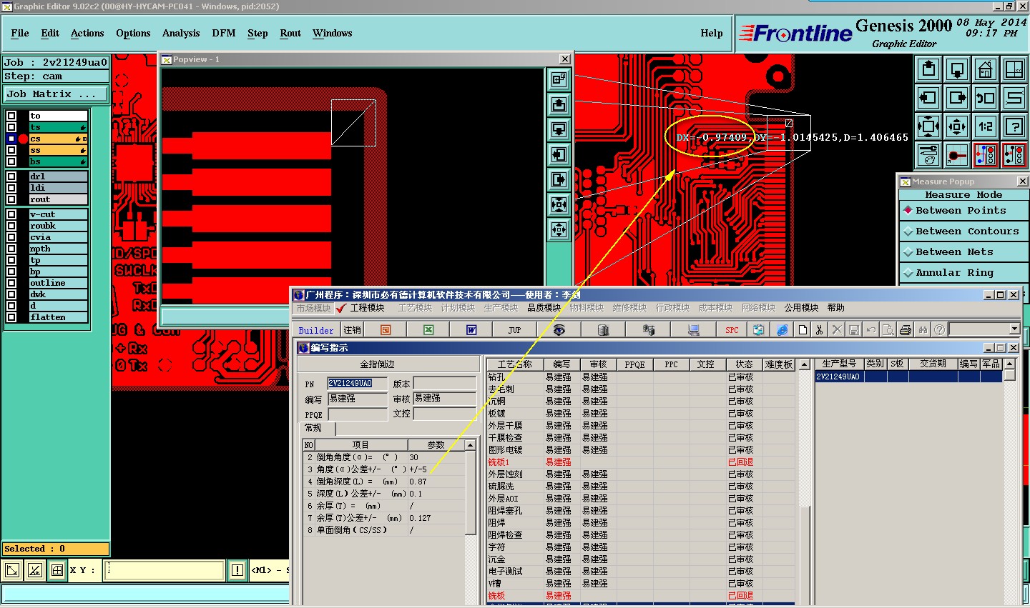Select the 2V21249UA0 row in production list

coord(908,377)
